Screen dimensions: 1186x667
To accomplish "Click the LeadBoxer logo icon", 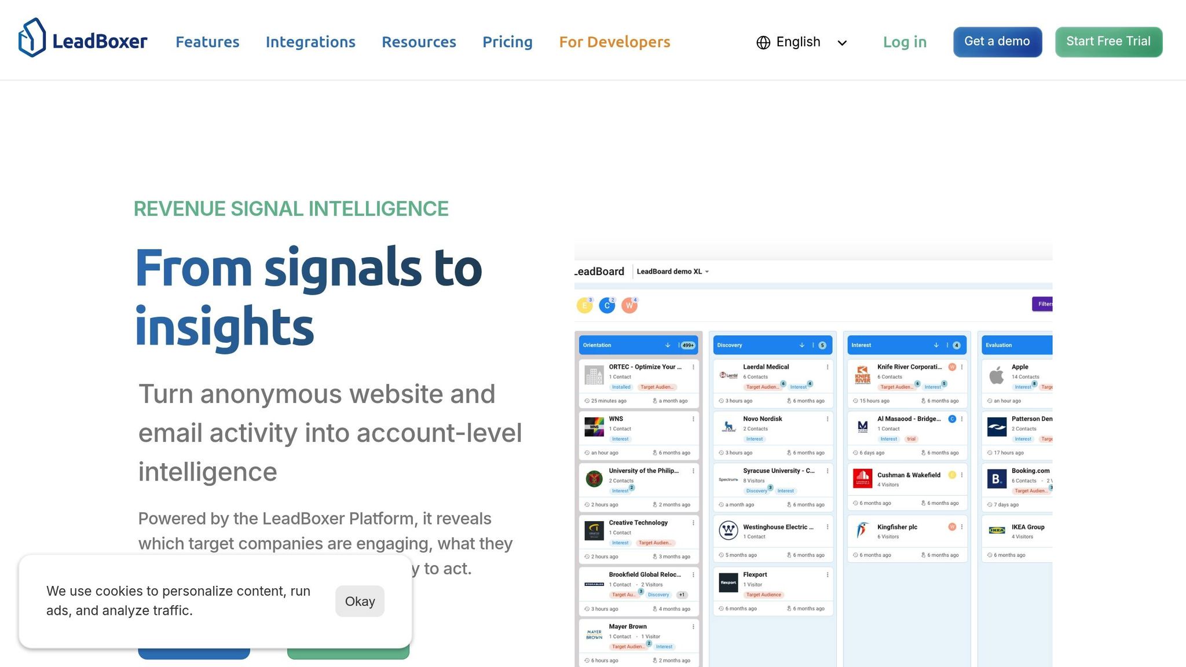I will [32, 38].
